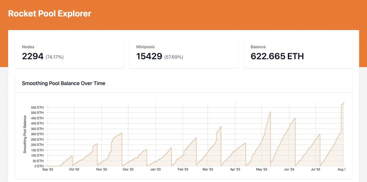The image size is (367, 182).
Task: Select the Minipools stat card
Action: (x=183, y=52)
